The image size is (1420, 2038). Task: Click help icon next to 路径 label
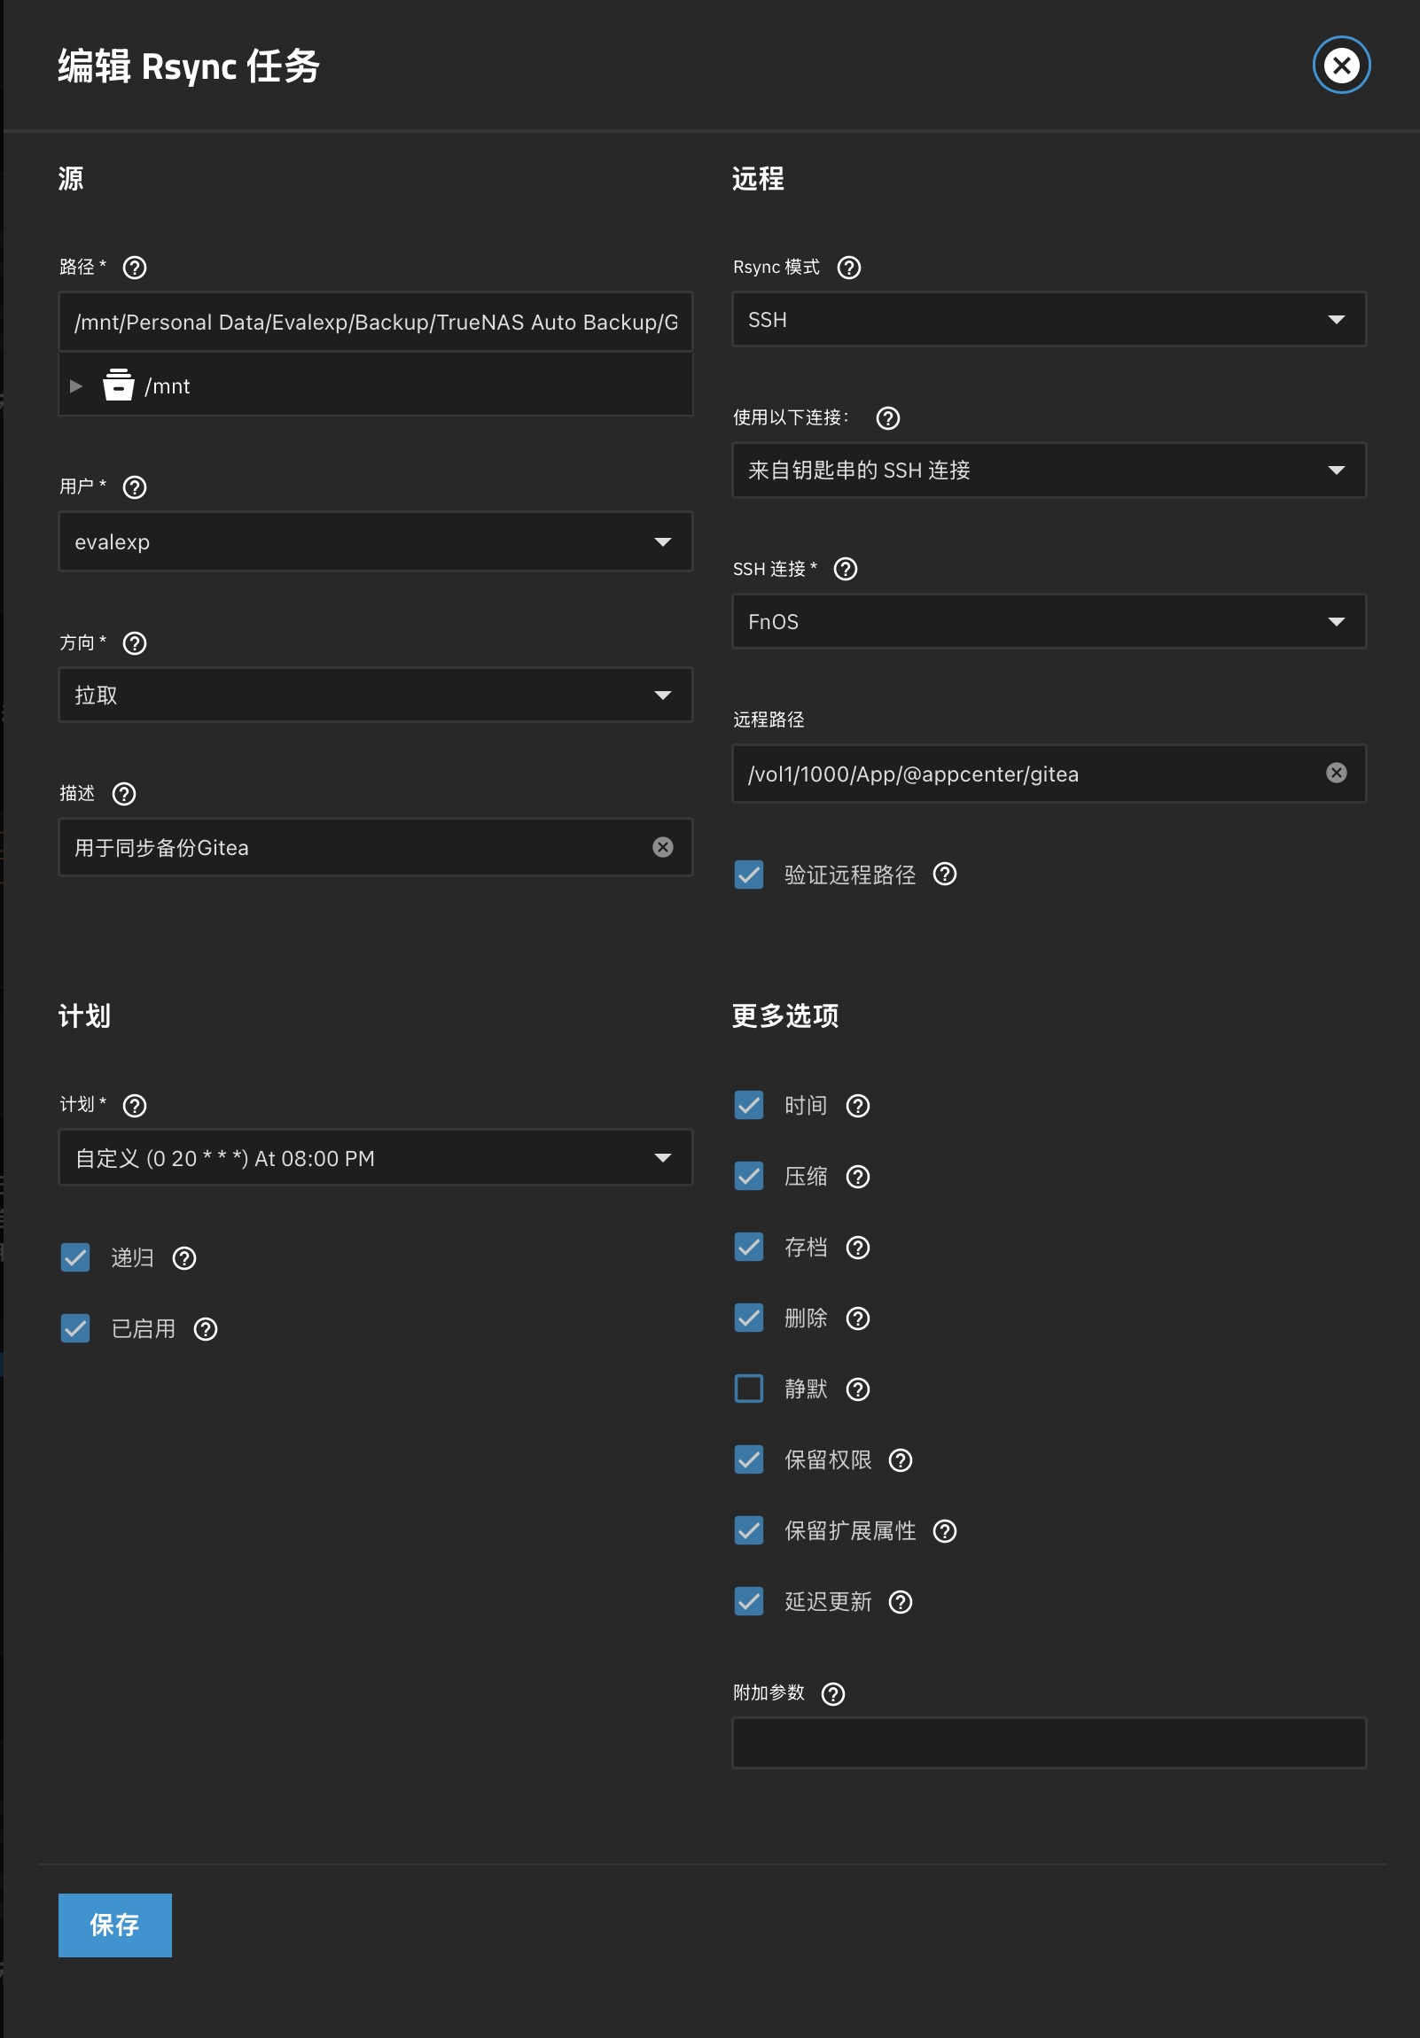click(134, 268)
